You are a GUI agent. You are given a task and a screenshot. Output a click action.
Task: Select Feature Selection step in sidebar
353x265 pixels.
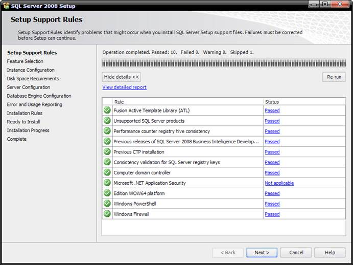pos(25,61)
